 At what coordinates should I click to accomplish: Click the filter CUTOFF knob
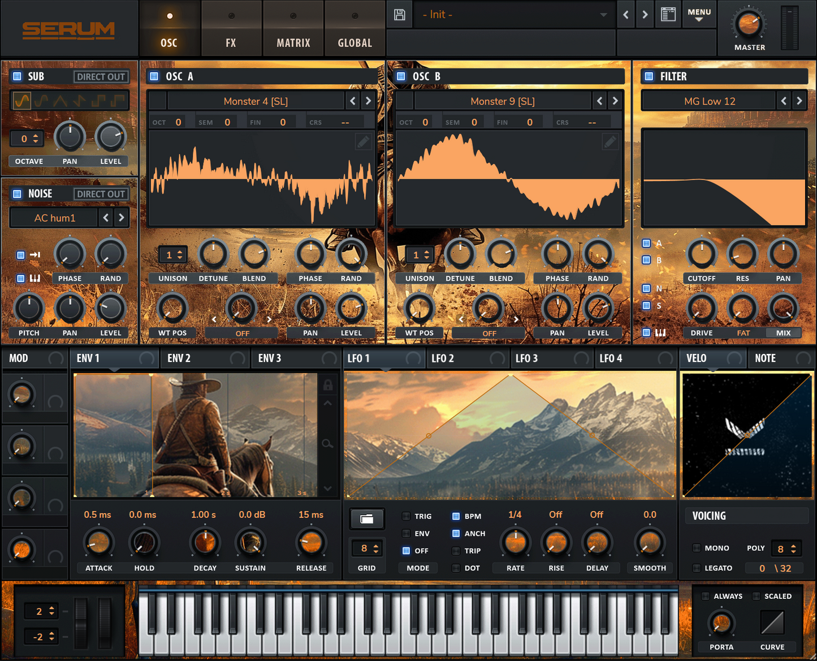click(702, 254)
